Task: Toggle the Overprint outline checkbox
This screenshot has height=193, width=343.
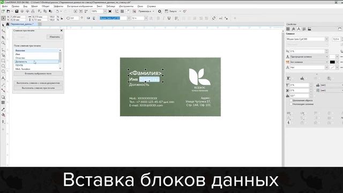Action: point(291,100)
